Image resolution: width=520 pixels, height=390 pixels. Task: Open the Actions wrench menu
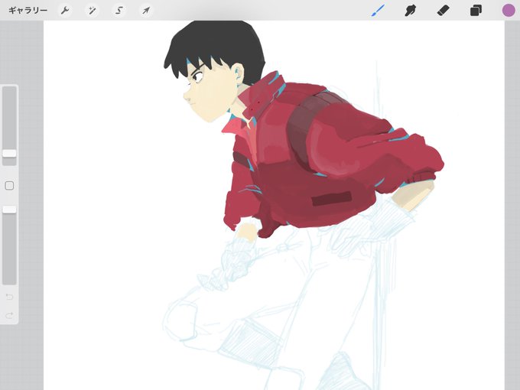pos(65,11)
